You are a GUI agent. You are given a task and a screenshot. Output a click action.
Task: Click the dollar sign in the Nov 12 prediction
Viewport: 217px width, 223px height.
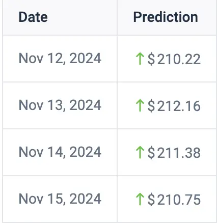click(151, 59)
